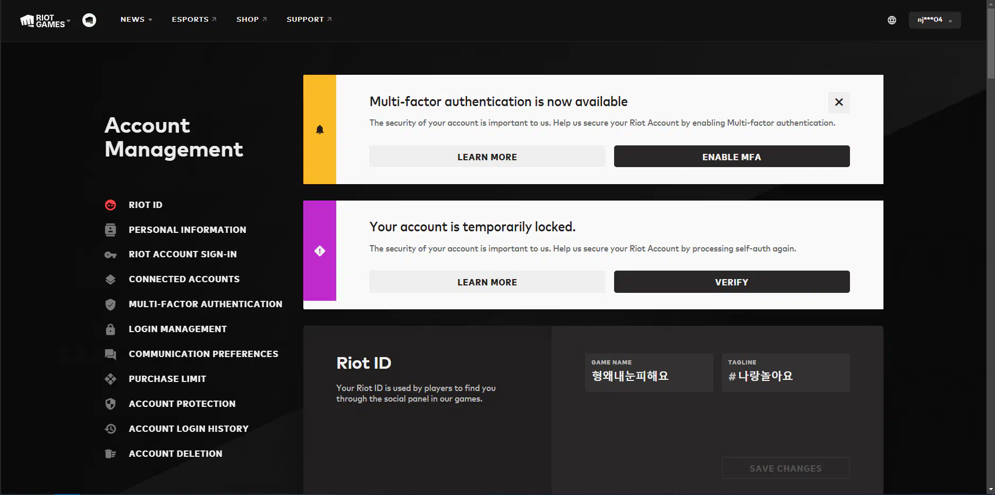This screenshot has height=495, width=995.
Task: Click the Account Deletion icon
Action: [x=110, y=454]
